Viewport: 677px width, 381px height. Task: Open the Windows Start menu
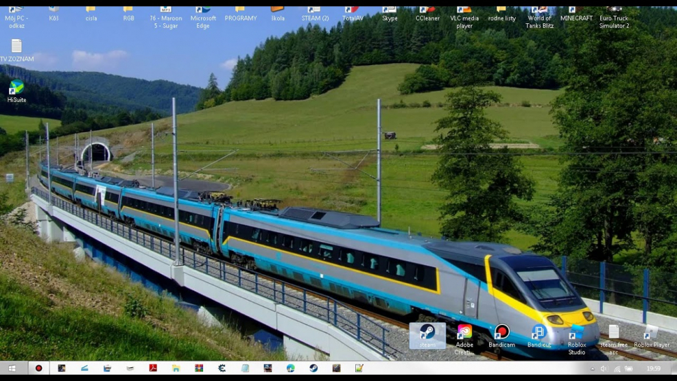point(12,368)
